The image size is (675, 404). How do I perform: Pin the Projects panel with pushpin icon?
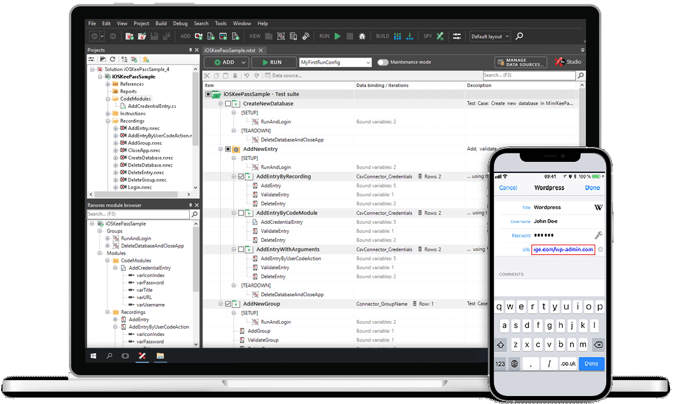click(x=190, y=50)
